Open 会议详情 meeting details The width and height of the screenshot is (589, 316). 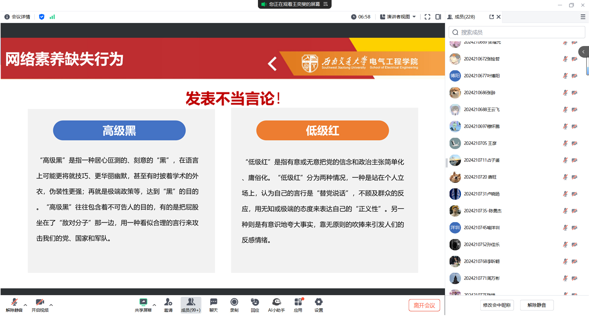(18, 17)
